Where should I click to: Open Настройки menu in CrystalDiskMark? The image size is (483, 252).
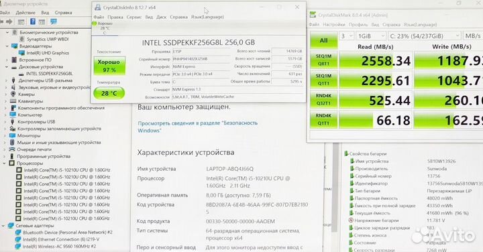334,25
